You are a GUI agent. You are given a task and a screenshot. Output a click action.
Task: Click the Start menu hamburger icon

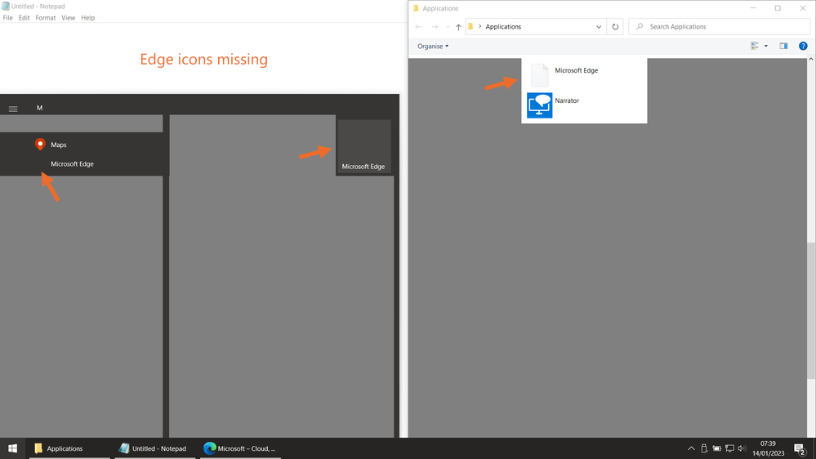coord(13,109)
